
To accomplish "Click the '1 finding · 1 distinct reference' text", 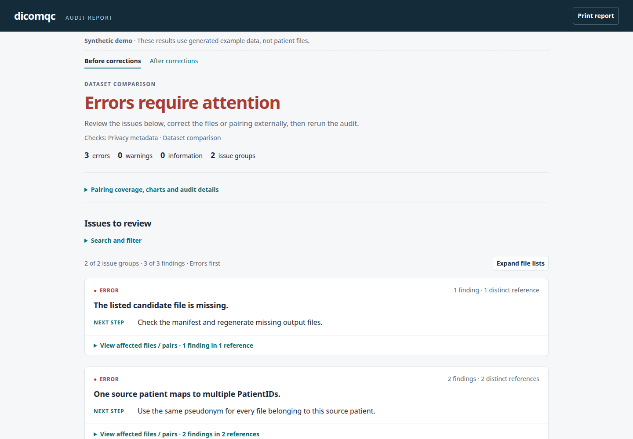I will (496, 290).
